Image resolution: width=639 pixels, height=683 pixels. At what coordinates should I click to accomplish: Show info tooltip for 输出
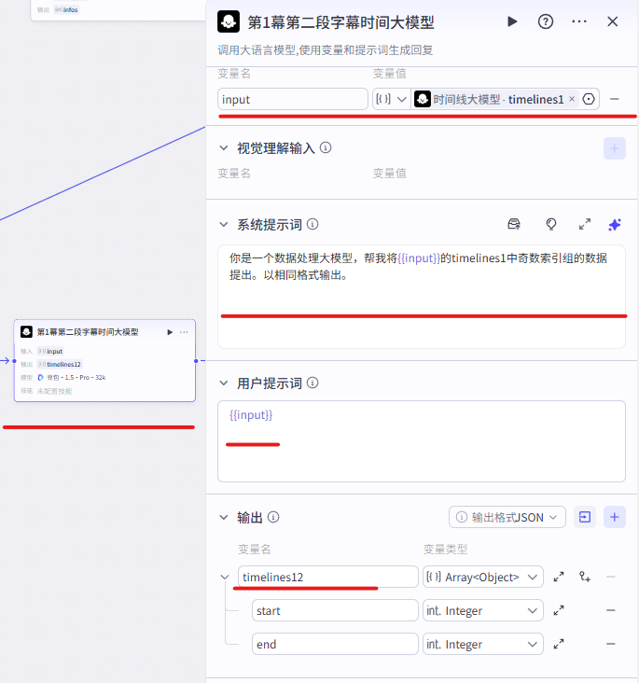(273, 517)
